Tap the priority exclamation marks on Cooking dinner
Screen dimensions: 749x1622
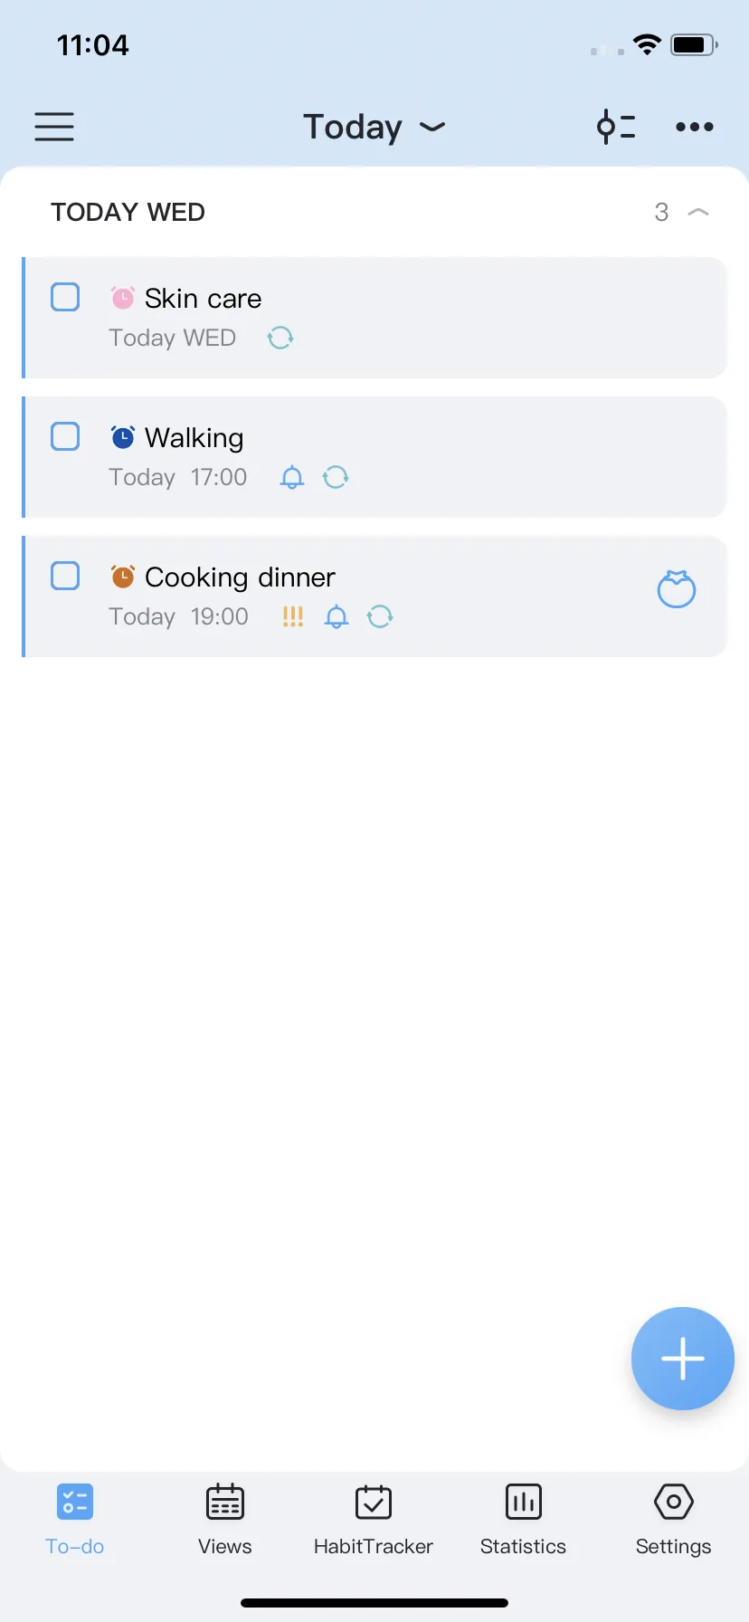pyautogui.click(x=292, y=616)
